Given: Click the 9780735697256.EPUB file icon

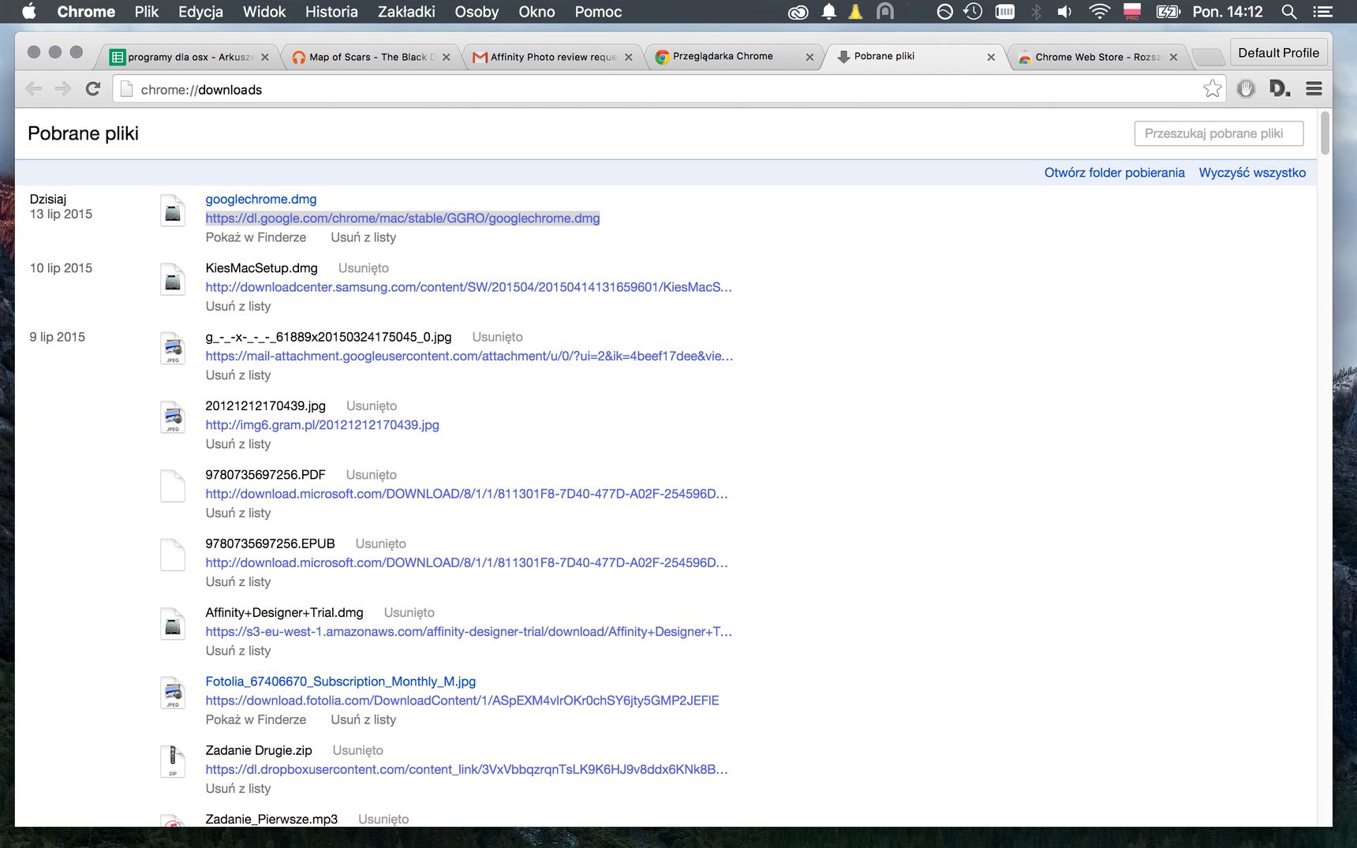Looking at the screenshot, I should tap(173, 555).
